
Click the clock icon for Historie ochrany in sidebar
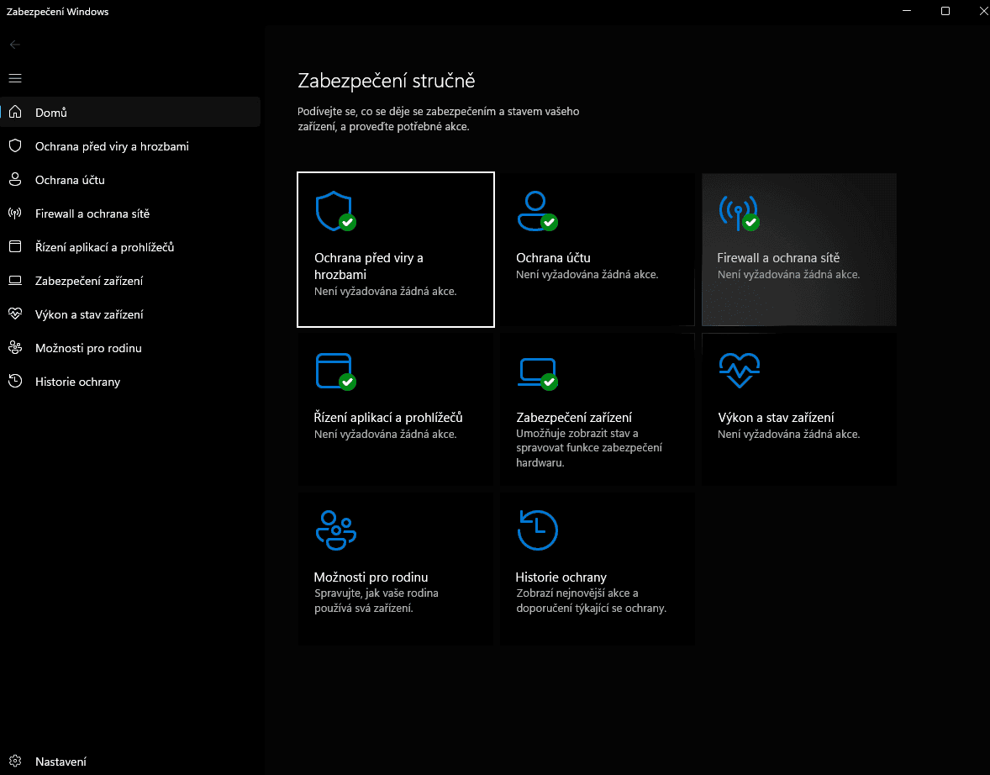15,381
